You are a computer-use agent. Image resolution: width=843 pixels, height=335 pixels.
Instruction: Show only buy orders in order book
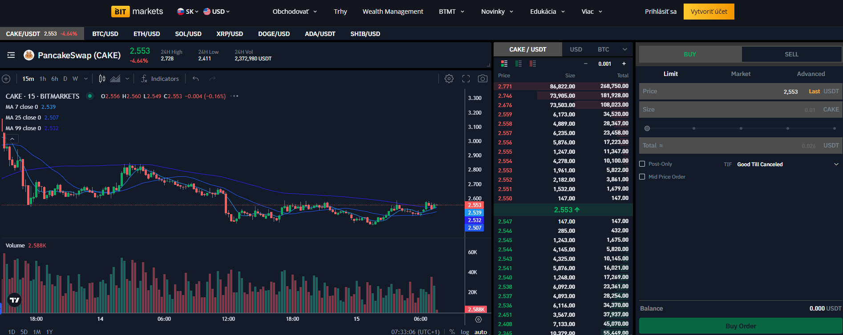(519, 64)
